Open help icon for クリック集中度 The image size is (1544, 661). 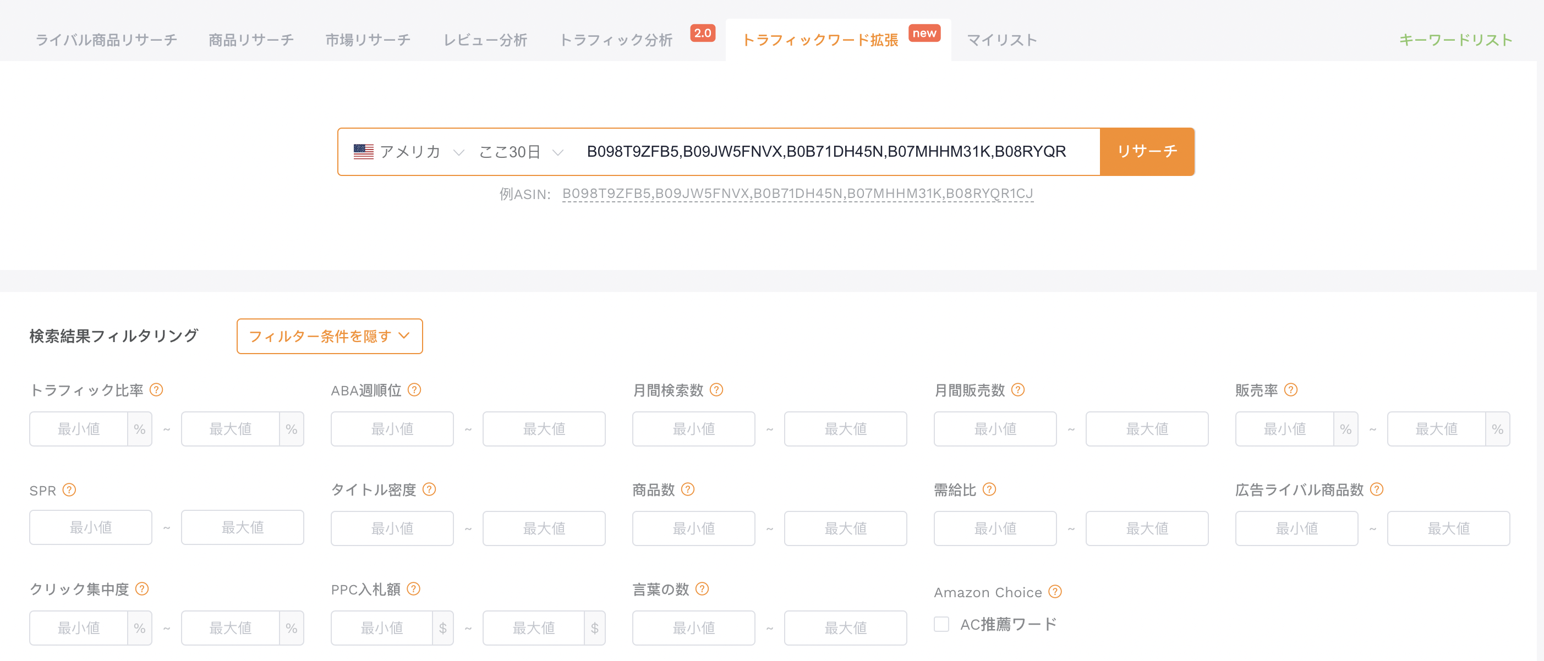(x=142, y=588)
